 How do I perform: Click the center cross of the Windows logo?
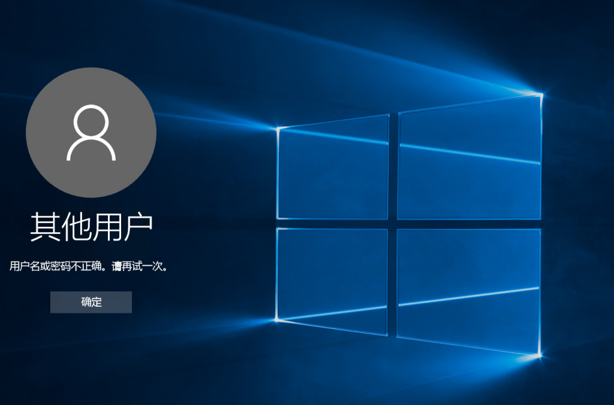point(393,224)
